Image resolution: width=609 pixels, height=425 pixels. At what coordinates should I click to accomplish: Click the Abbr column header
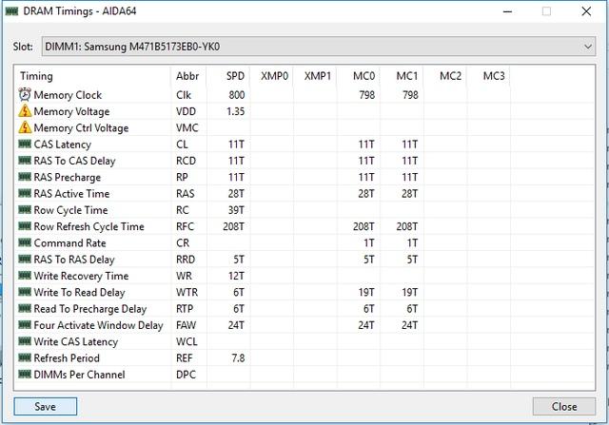188,76
